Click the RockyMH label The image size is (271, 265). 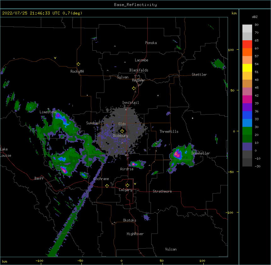(x=77, y=71)
